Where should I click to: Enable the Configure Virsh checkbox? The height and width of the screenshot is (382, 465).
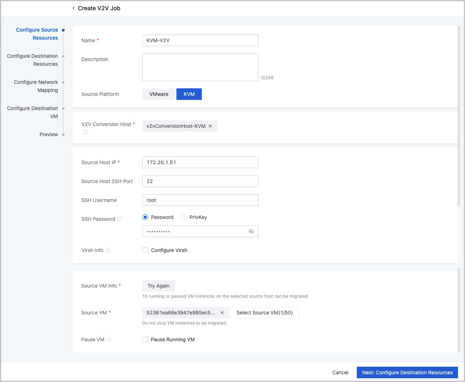(x=145, y=251)
